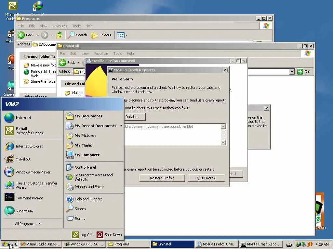Click comment box scroll up arrow
This screenshot has width=333, height=249.
click(223, 127)
